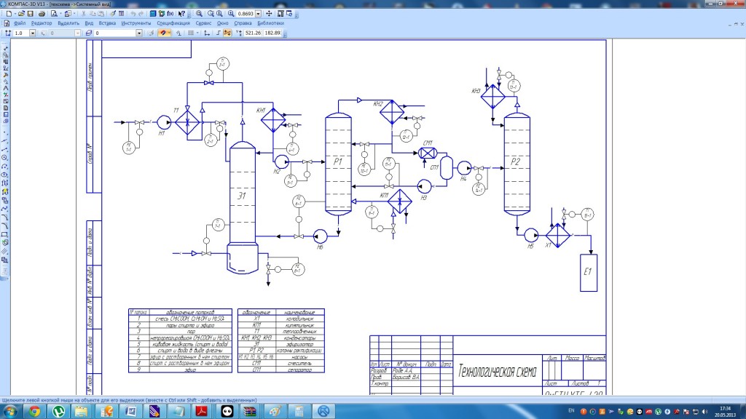The image size is (746, 419).
Task: Select the fillet tool in left panel
Action: tap(5, 226)
